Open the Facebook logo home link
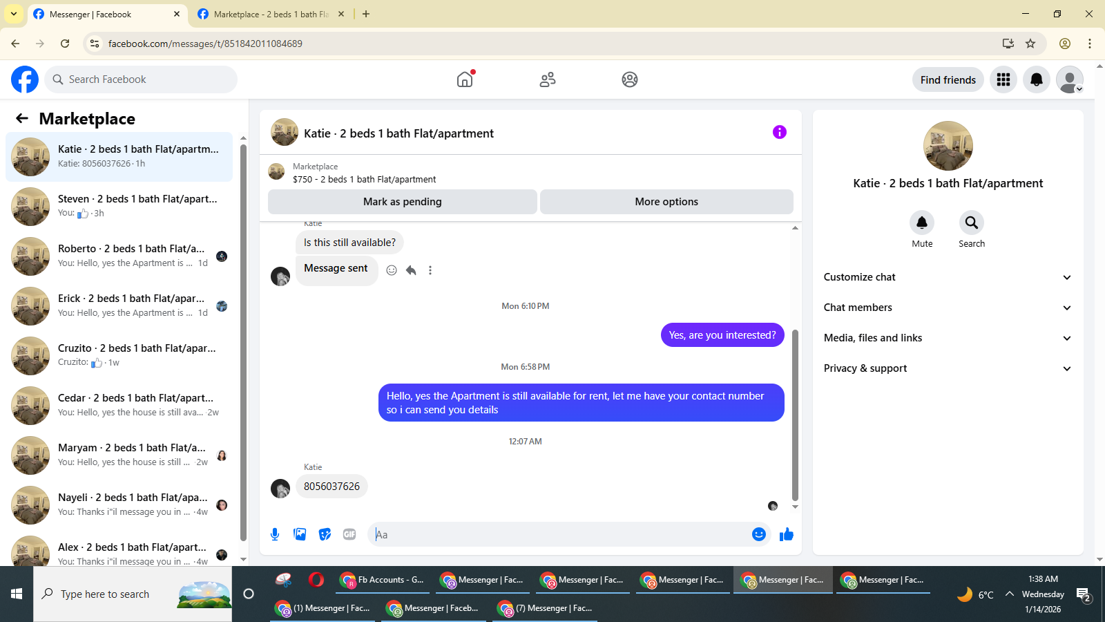Viewport: 1105px width, 622px height. 25,79
